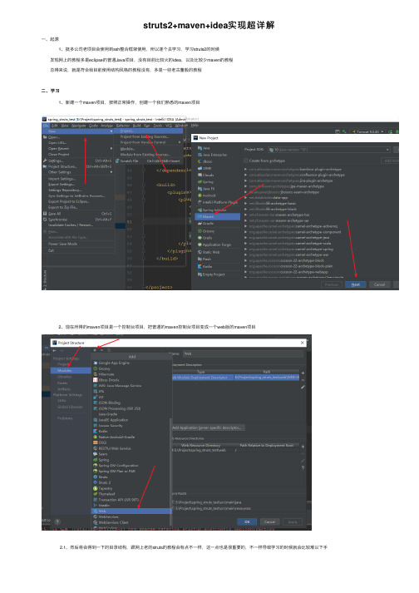Select the Kotlin project type in New Project
419x593 pixels.
(205, 266)
